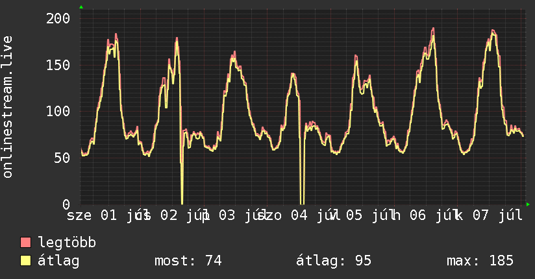This screenshot has width=535, height=279.
Task: Click the 150 label on the y-axis
Action: (58, 65)
